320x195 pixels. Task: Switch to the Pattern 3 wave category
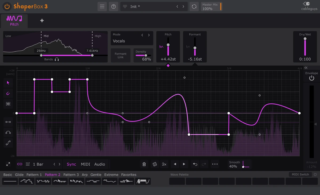71,174
